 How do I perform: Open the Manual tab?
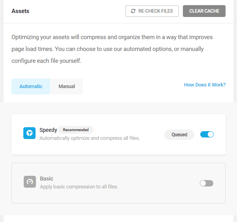[67, 87]
